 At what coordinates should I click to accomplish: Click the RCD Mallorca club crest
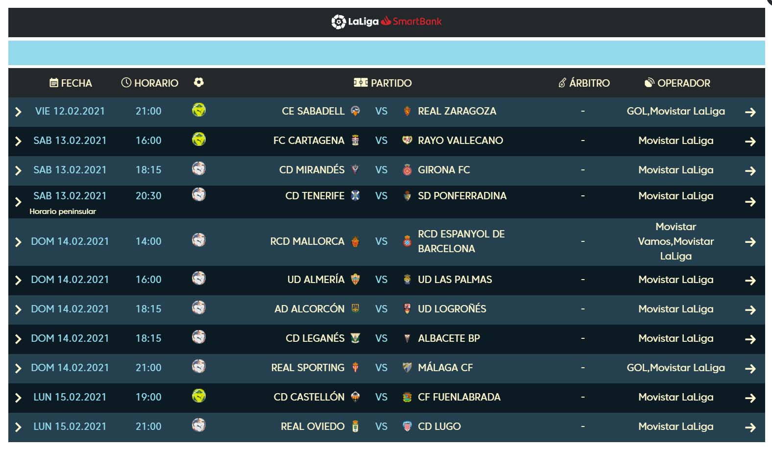pos(356,241)
